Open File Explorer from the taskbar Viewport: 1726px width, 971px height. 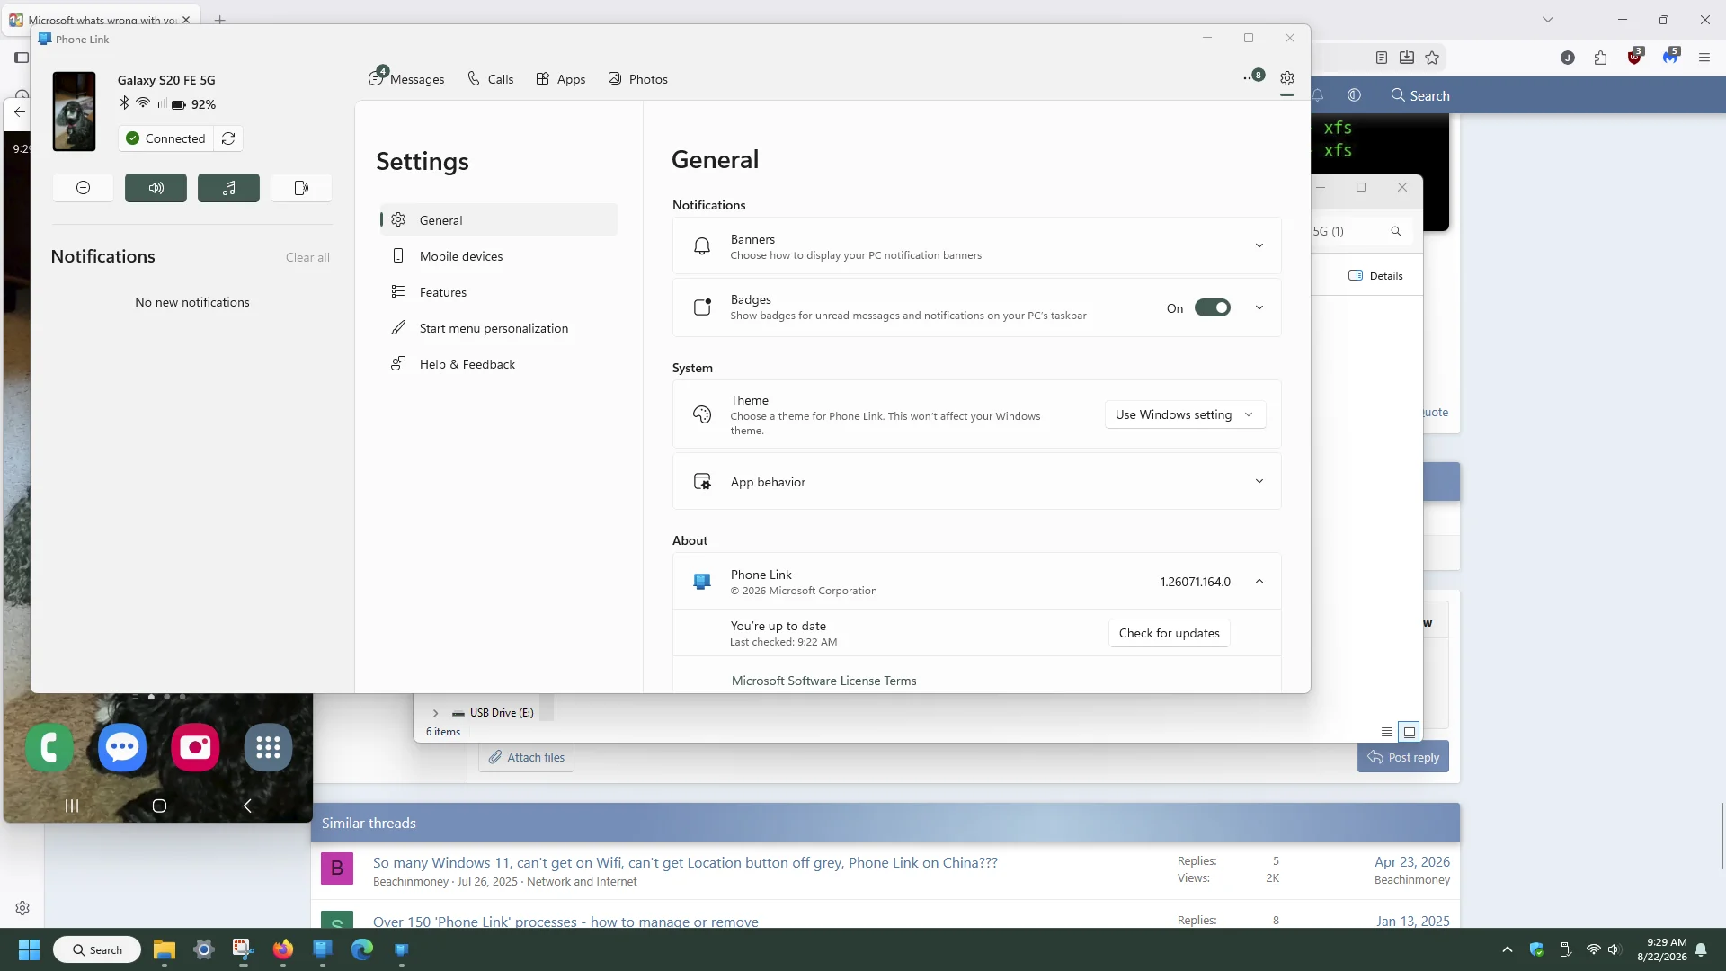164,949
